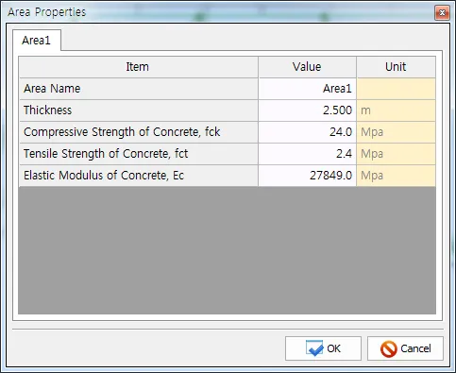The image size is (456, 373).
Task: Select the Compressive Strength of Concrete, fck label
Action: pos(139,132)
